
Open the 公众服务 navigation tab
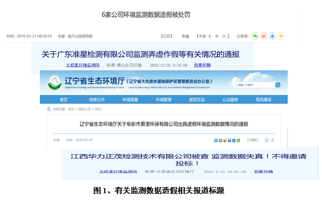coord(230,100)
